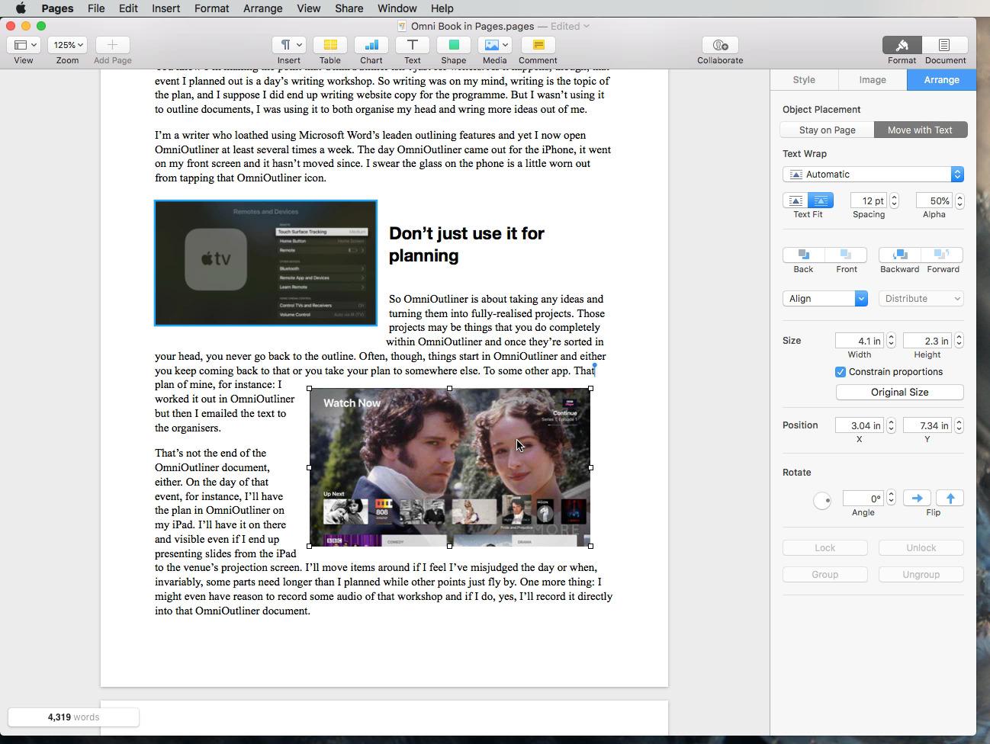Restore the image to Original Size

point(900,392)
